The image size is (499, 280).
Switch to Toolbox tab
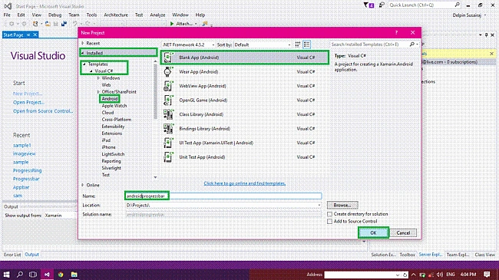pos(408,255)
